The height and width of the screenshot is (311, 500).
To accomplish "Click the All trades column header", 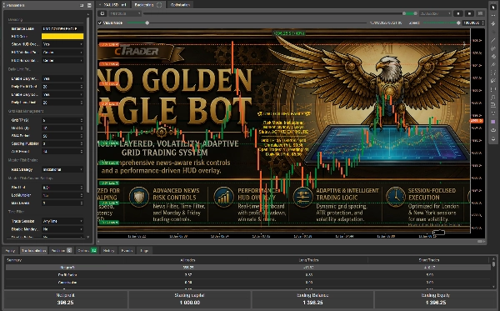I will pos(187,260).
